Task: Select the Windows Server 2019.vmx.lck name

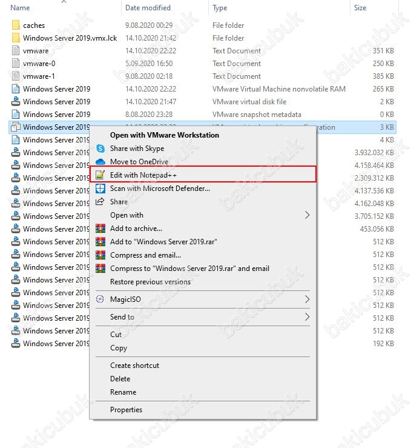Action: click(x=70, y=38)
